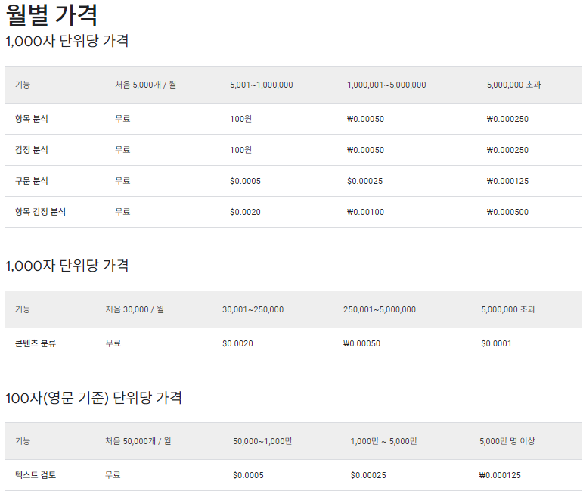583x491 pixels.
Task: Select '무료' in the 항목 감정 분석 row
Action: click(x=122, y=211)
